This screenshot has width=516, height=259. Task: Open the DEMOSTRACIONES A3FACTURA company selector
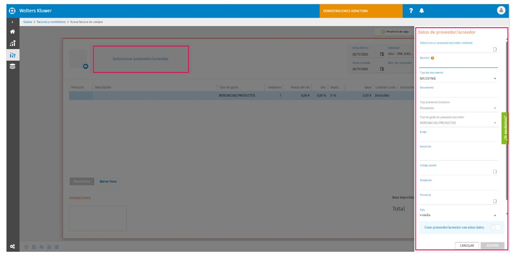361,11
